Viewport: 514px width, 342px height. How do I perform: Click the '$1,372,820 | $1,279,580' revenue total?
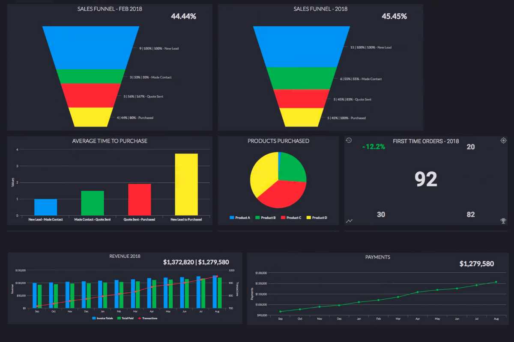pyautogui.click(x=196, y=262)
